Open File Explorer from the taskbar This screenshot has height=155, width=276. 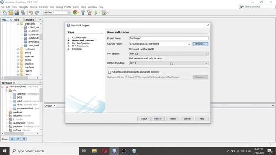click(94, 151)
